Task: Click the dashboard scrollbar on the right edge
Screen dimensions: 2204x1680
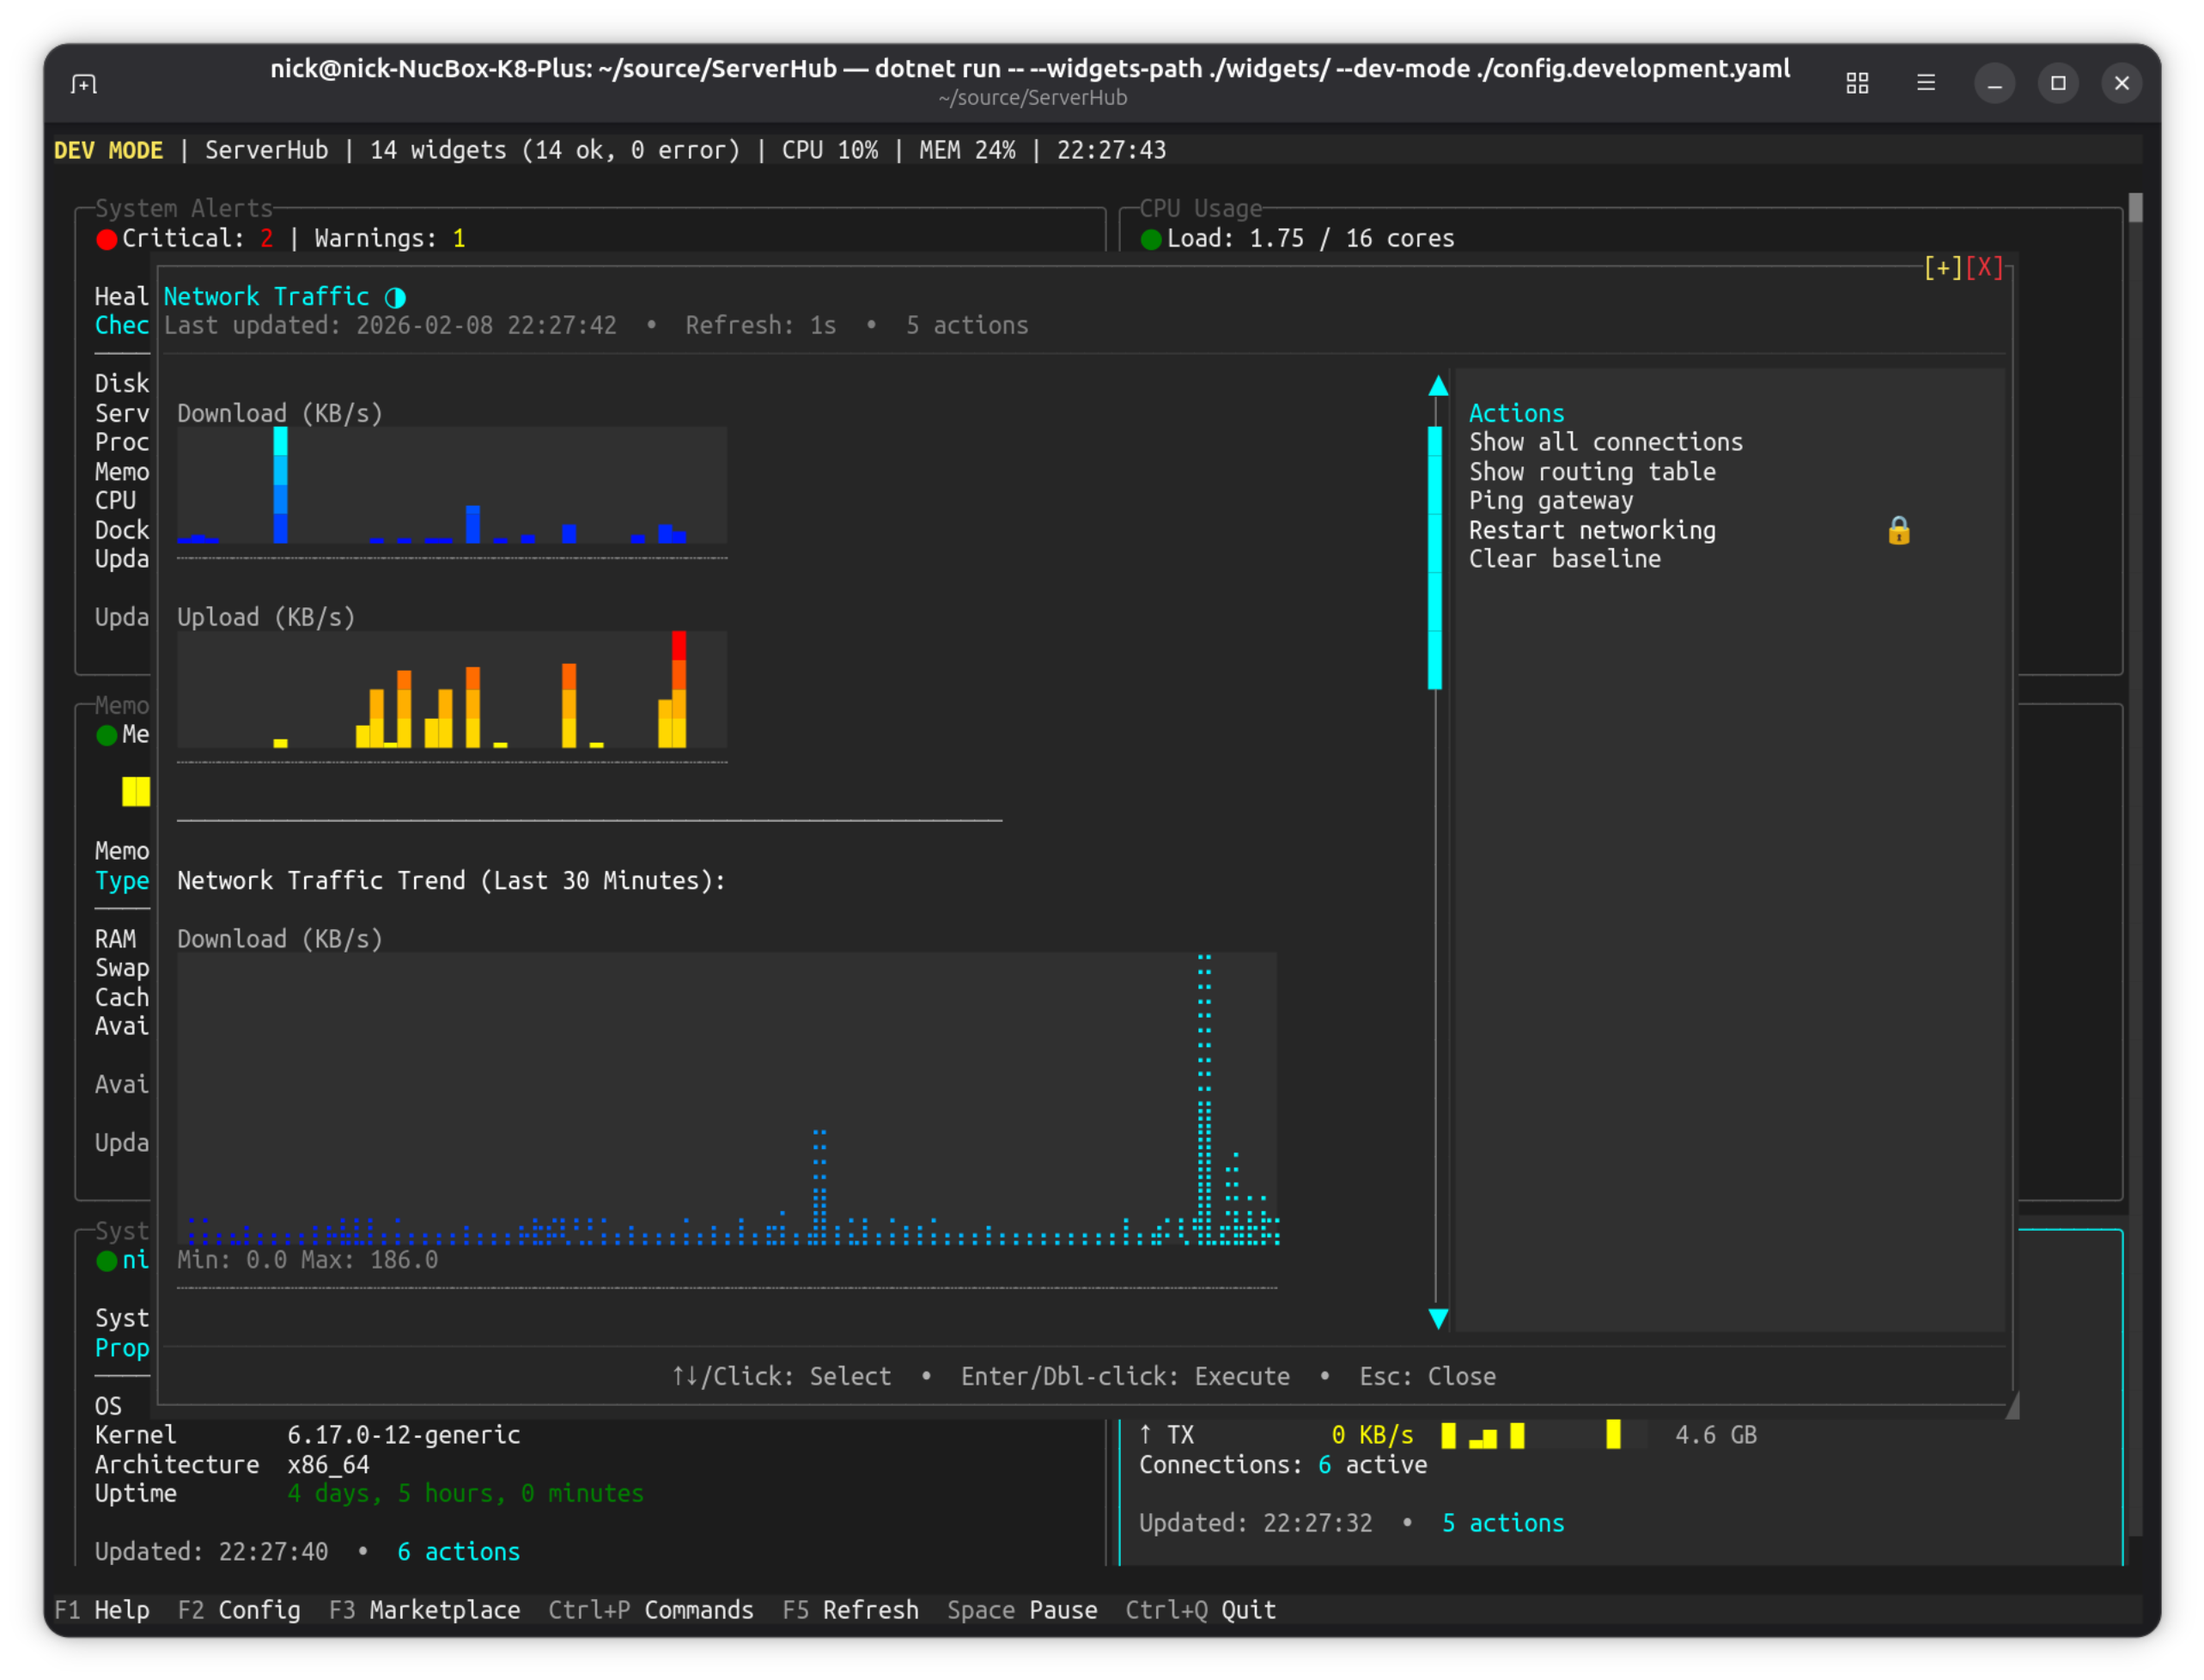Action: tap(2135, 208)
